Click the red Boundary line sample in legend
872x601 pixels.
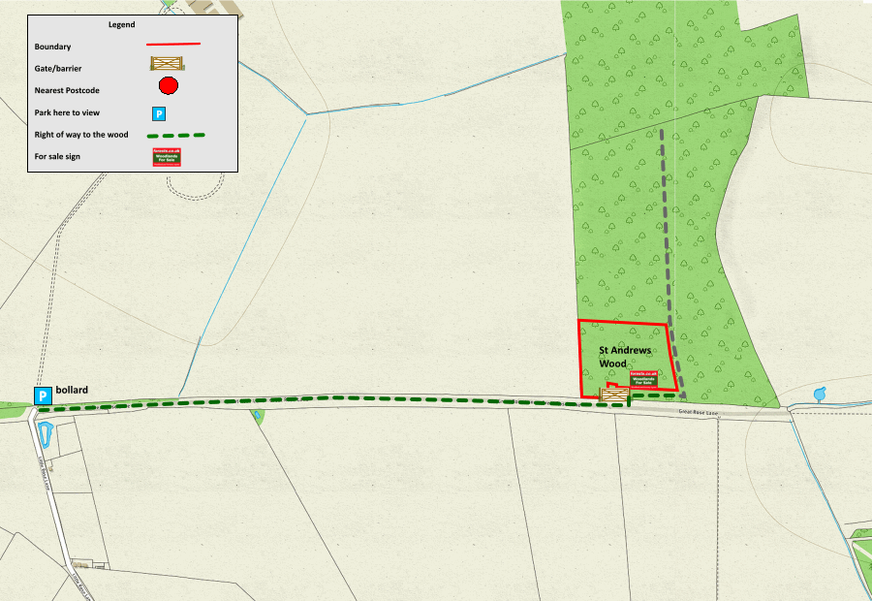[173, 44]
